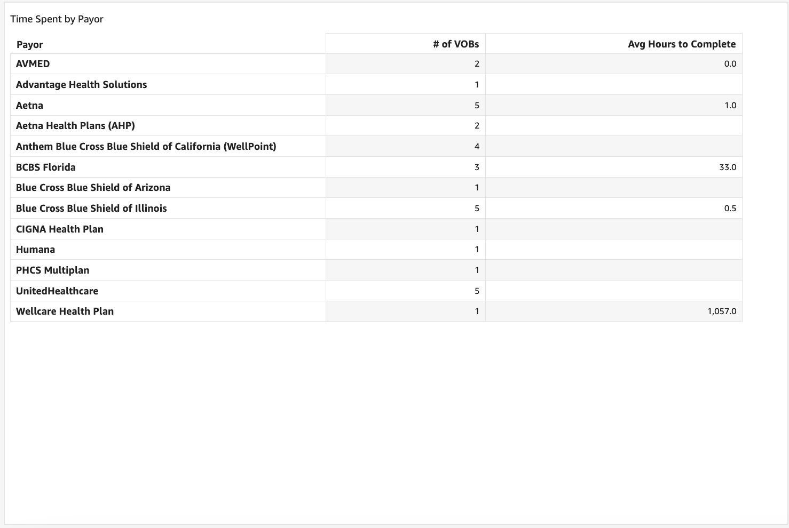Image resolution: width=789 pixels, height=528 pixels.
Task: Select the AVMED payor row label
Action: 33,64
